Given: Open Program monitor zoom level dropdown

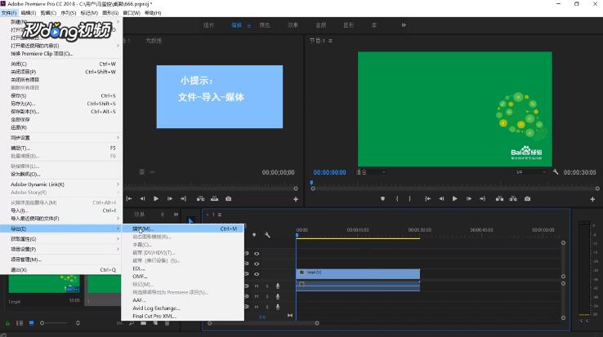Looking at the screenshot, I should (x=371, y=172).
